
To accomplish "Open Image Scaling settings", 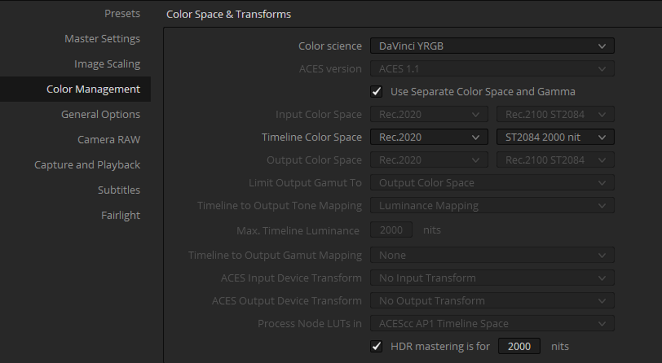I will (x=107, y=64).
